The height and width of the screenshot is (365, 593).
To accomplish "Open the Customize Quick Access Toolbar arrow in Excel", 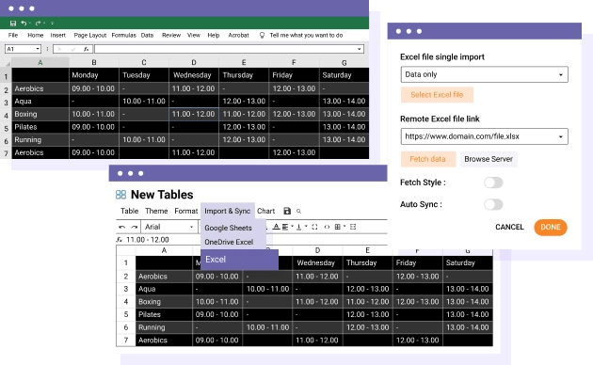I will (52, 24).
